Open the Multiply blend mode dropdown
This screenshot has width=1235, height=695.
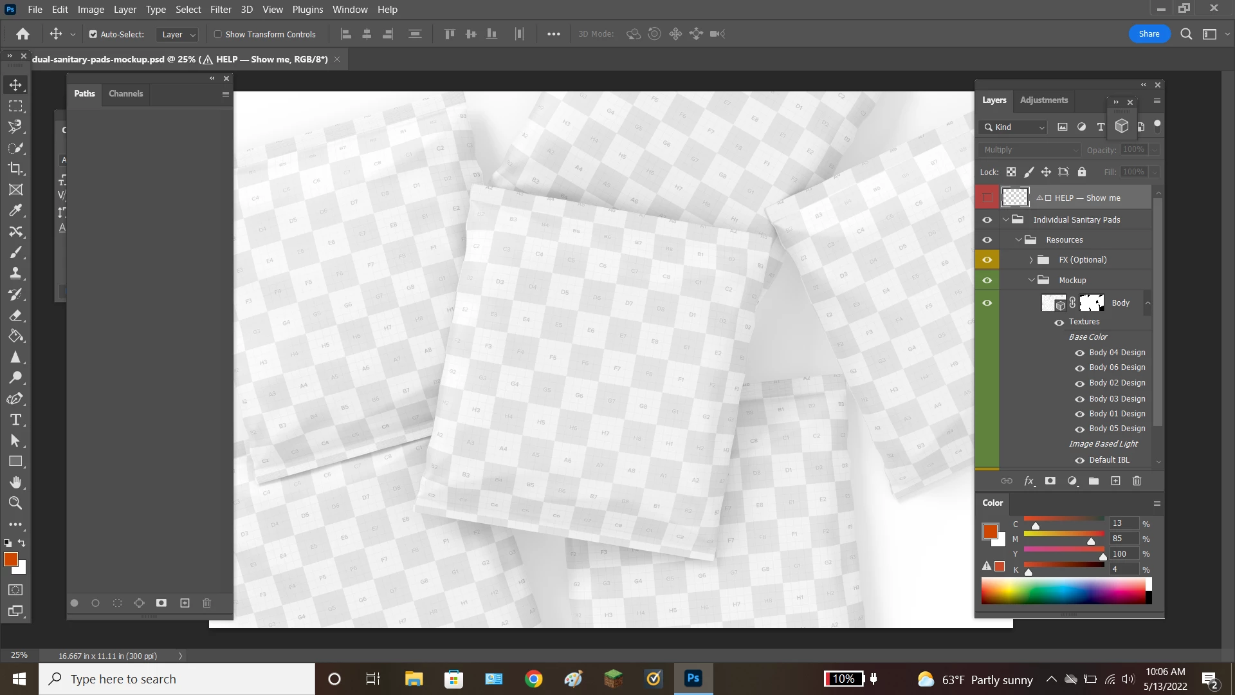[x=1029, y=149]
